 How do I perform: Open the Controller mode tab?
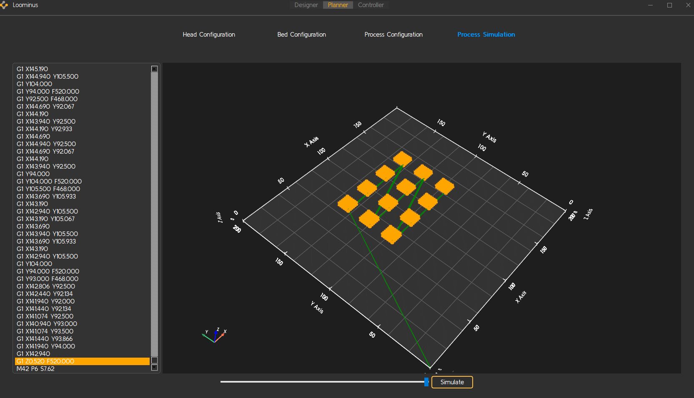click(371, 5)
